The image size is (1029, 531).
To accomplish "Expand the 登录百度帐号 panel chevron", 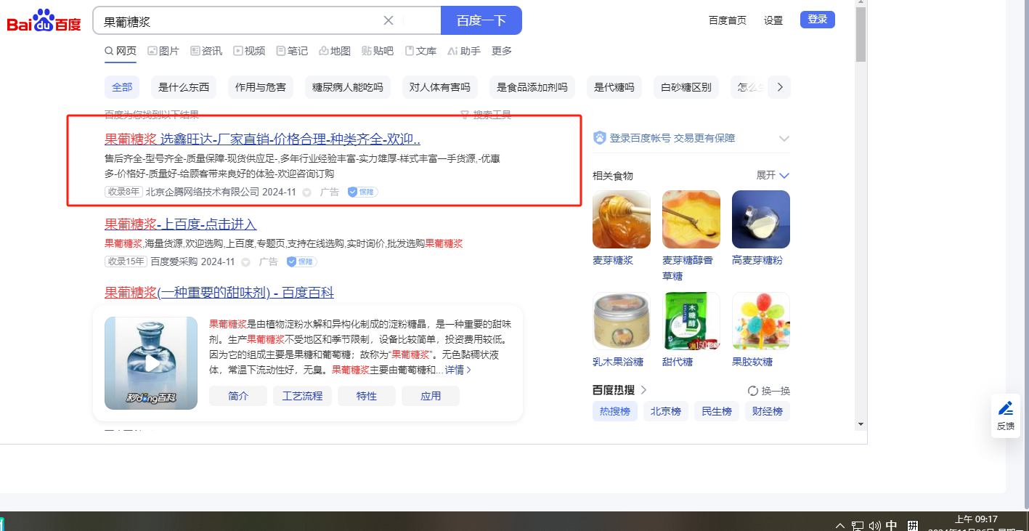I will pyautogui.click(x=784, y=138).
